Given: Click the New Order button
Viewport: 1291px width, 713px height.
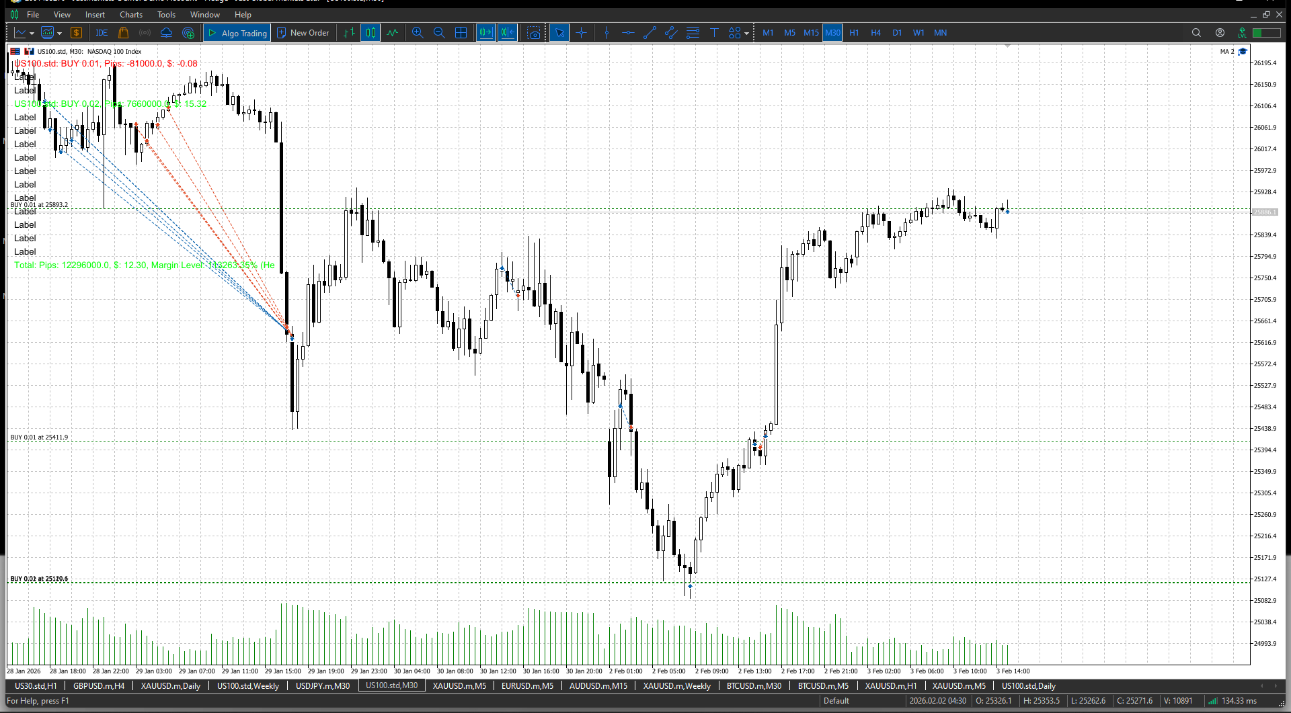Looking at the screenshot, I should pyautogui.click(x=303, y=33).
